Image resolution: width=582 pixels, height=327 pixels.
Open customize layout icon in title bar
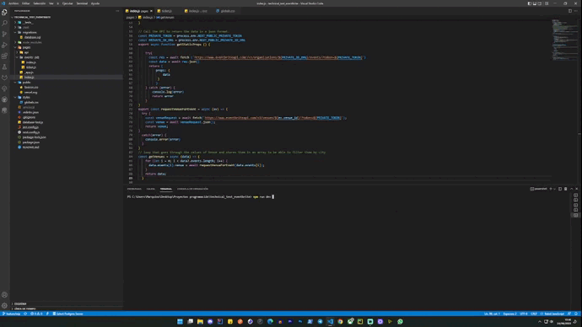tap(547, 3)
